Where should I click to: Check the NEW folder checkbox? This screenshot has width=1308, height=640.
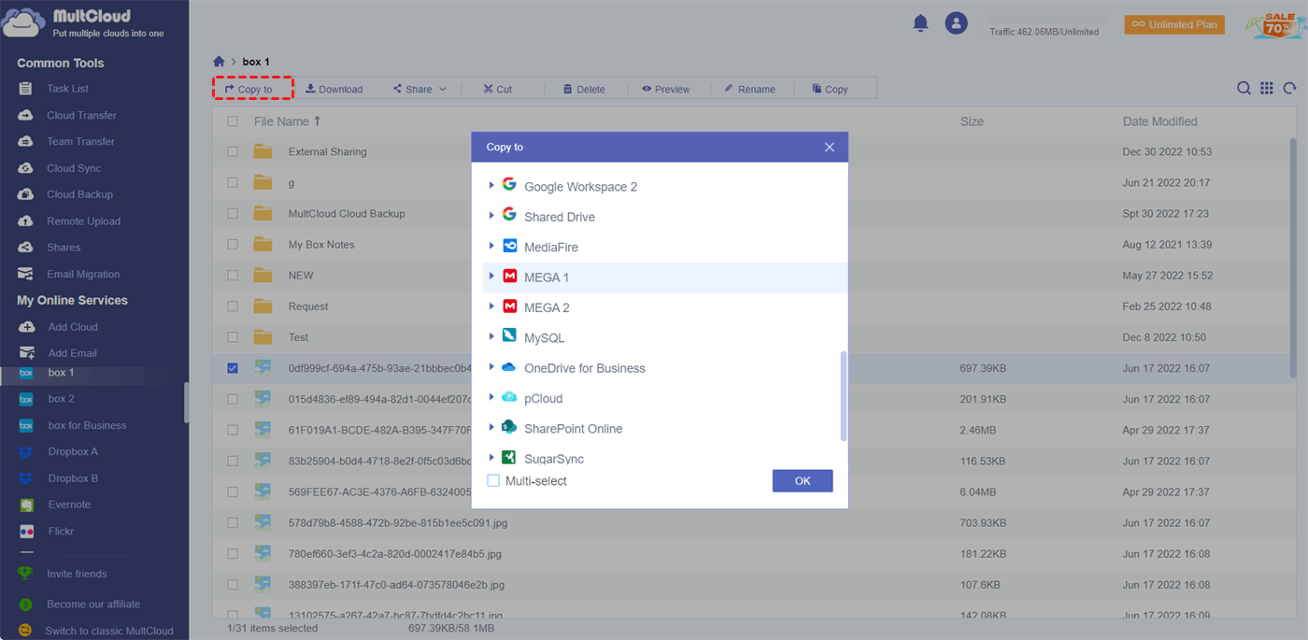(233, 276)
